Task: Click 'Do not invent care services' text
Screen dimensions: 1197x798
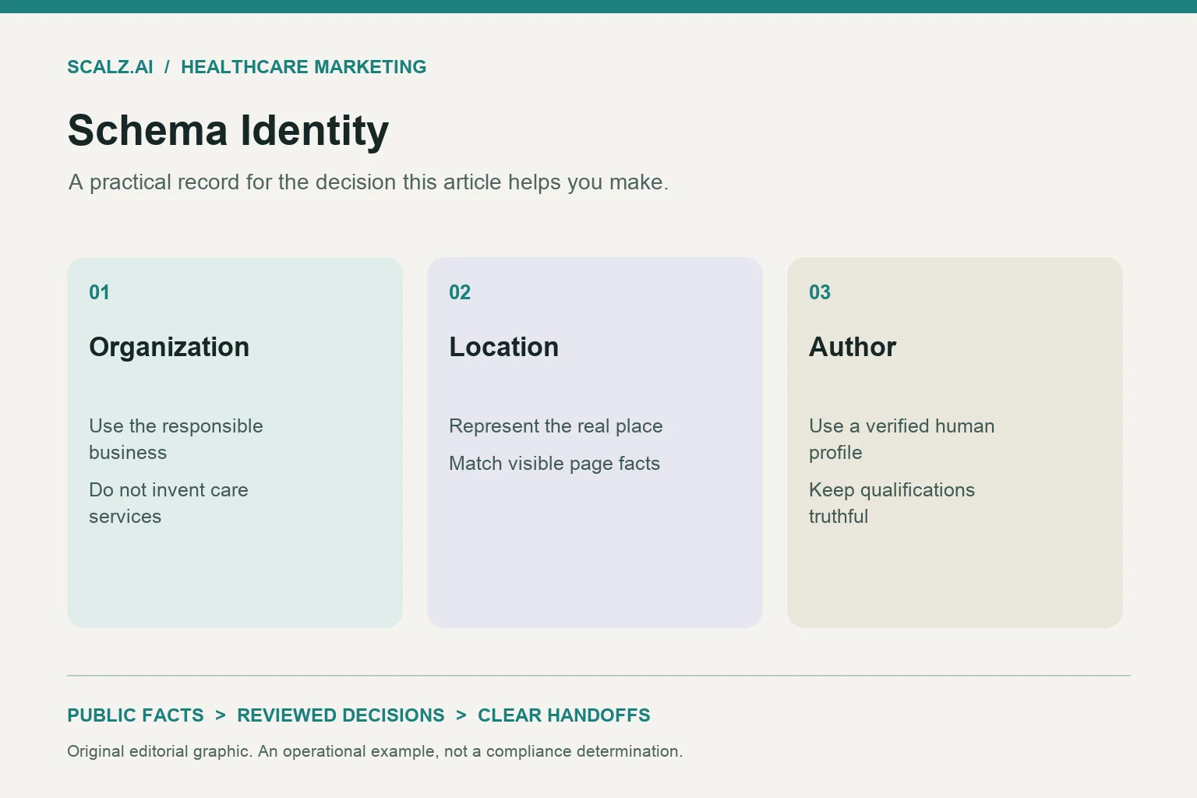Action: pyautogui.click(x=168, y=503)
